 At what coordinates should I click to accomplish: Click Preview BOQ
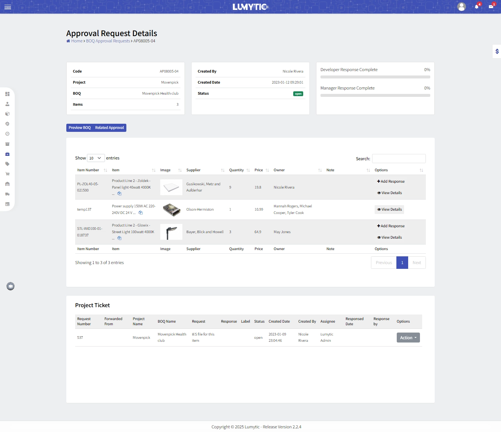pos(79,127)
